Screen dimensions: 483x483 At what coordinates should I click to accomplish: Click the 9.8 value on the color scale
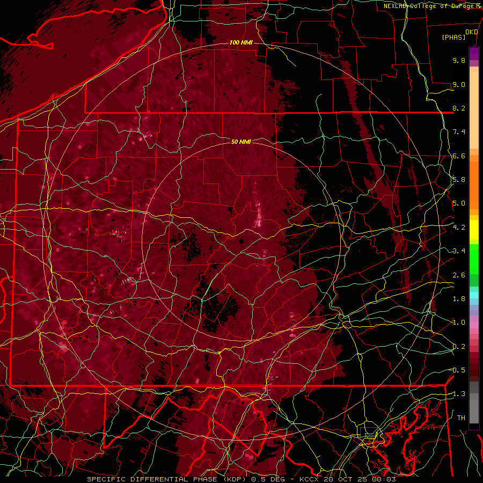click(x=459, y=60)
